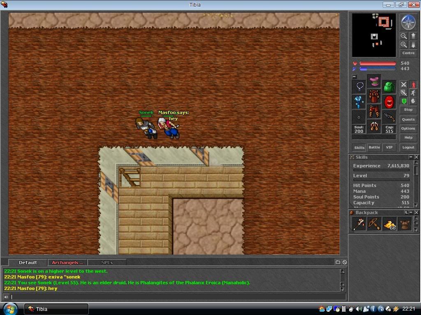Move minimap one floor up
The width and height of the screenshot is (421, 315).
[x=413, y=36]
